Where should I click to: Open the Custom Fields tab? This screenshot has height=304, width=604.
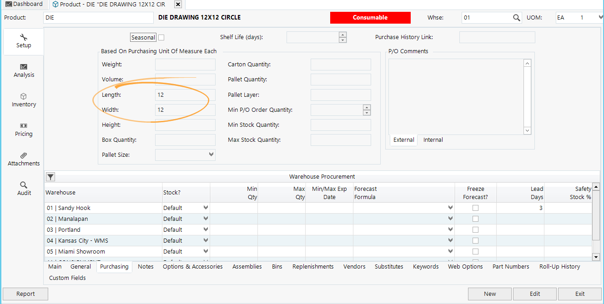pos(67,278)
